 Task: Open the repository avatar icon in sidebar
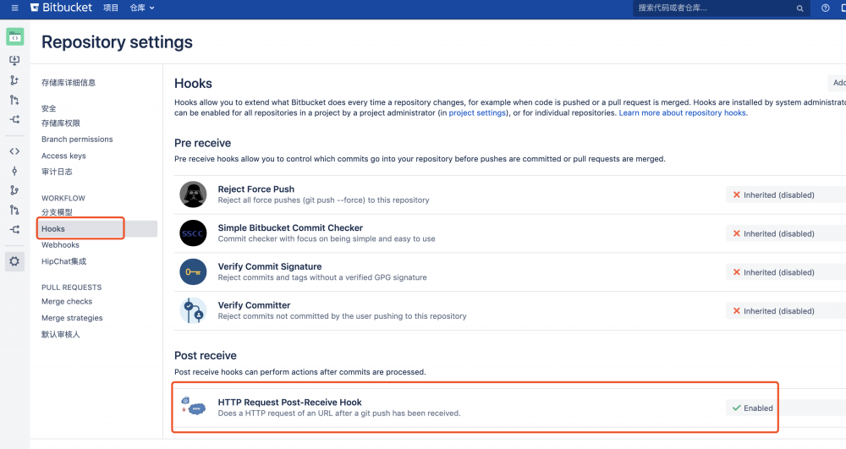click(14, 36)
